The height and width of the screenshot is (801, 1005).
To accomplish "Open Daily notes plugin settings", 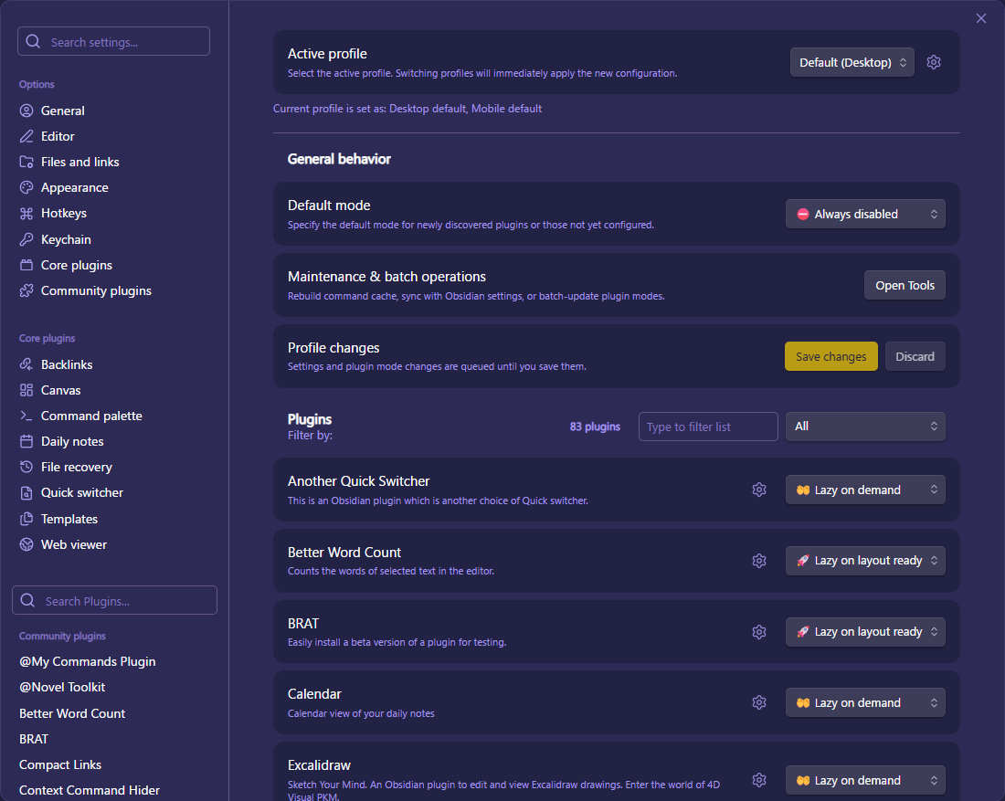I will [x=72, y=441].
